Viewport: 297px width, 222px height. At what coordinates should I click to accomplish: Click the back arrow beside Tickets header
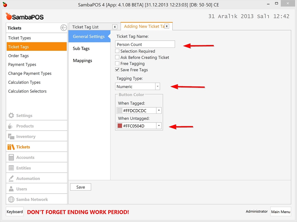click(63, 28)
